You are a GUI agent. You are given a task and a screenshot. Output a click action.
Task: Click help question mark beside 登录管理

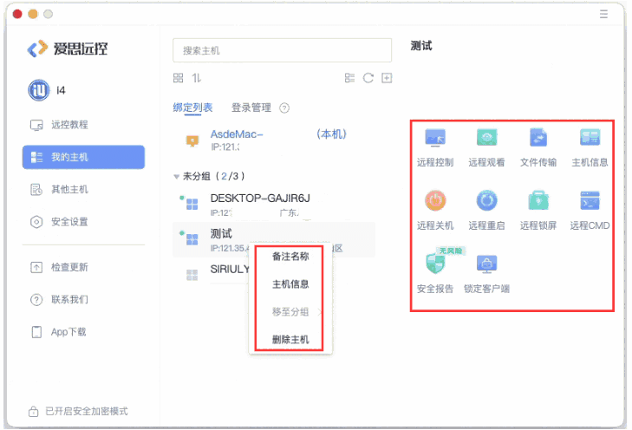coord(284,108)
